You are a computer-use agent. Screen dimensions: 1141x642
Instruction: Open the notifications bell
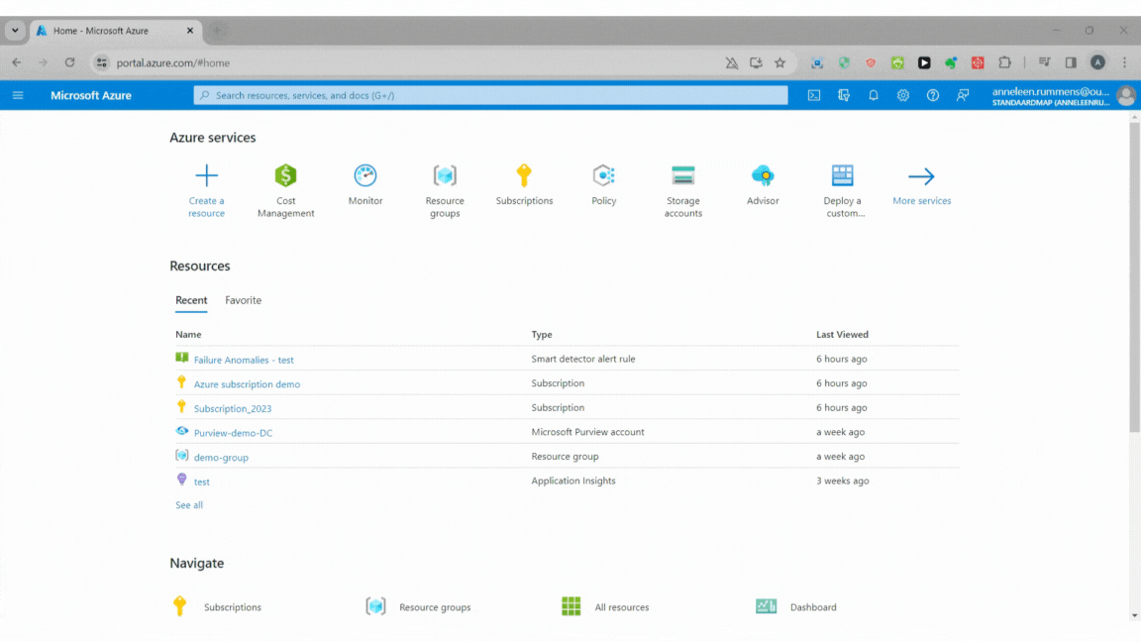874,95
